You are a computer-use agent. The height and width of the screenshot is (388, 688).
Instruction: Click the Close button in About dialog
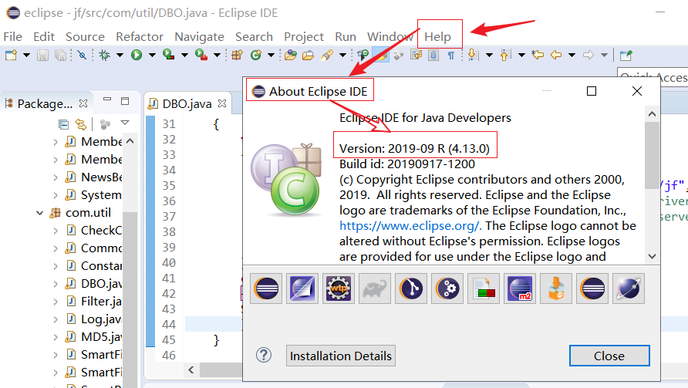(609, 356)
